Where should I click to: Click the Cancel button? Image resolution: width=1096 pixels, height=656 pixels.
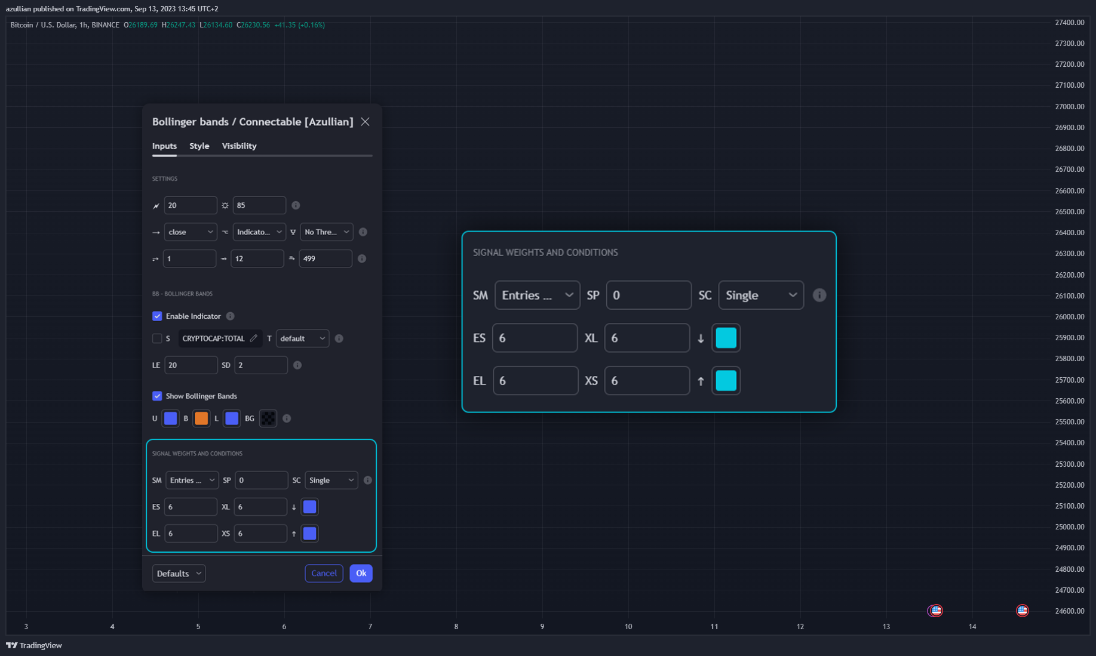click(324, 573)
